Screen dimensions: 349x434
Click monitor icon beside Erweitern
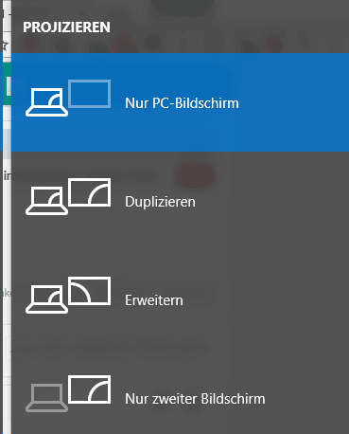click(x=90, y=291)
